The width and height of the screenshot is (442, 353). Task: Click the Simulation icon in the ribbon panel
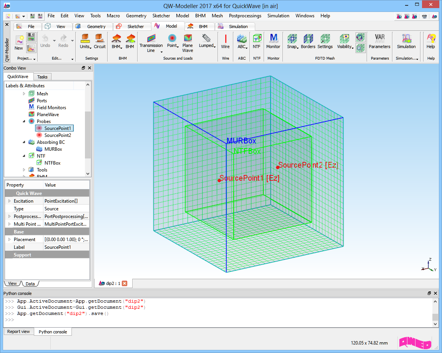(x=406, y=41)
